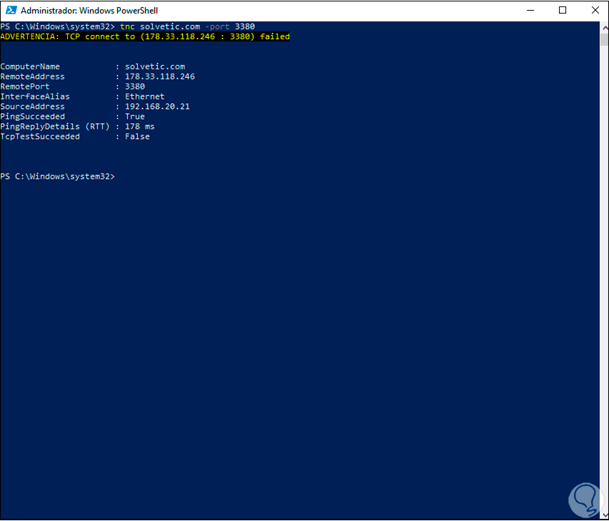Click the RemotePort value '3380'
Screen dimensions: 609x521
[x=135, y=86]
